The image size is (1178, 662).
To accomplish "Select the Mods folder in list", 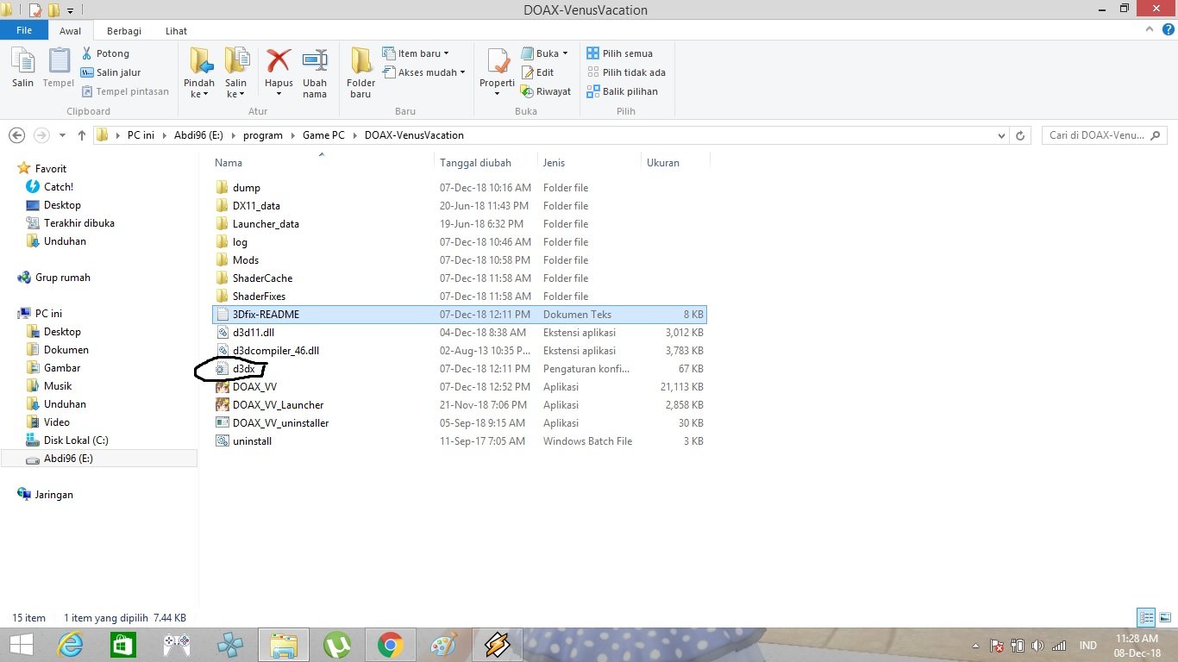I will click(x=246, y=259).
